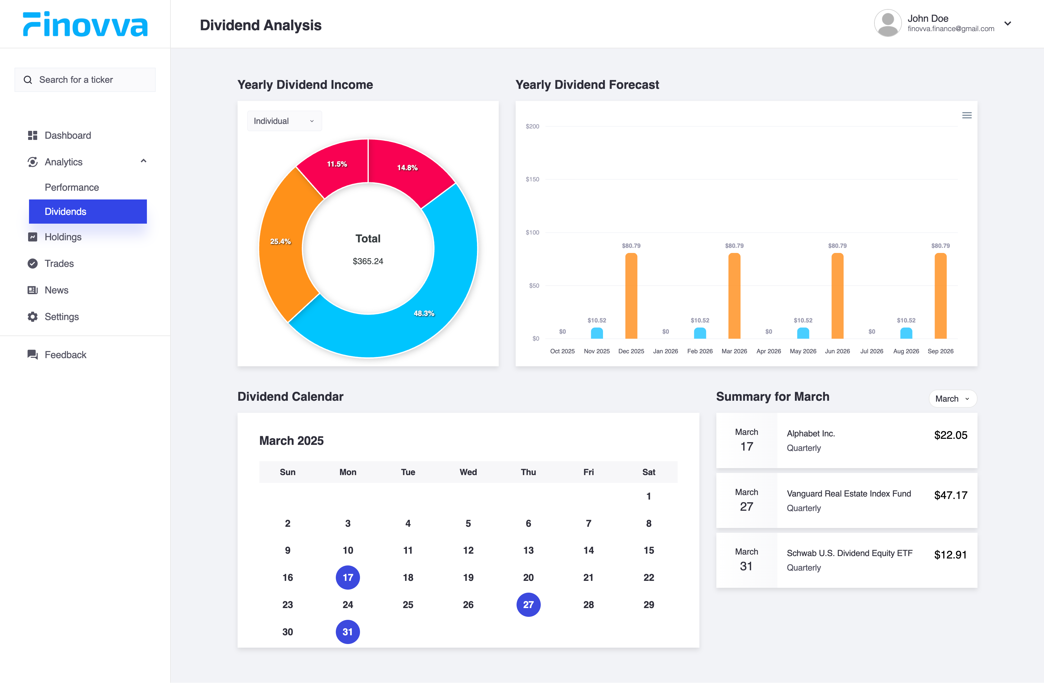The image size is (1044, 683).
Task: Open the forecast chart hamburger menu
Action: [967, 115]
